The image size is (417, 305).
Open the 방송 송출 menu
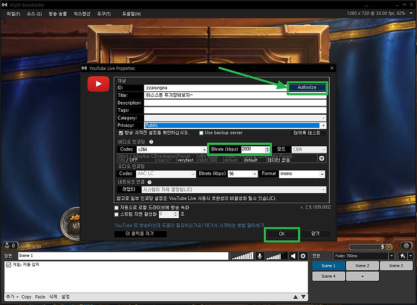(x=58, y=14)
